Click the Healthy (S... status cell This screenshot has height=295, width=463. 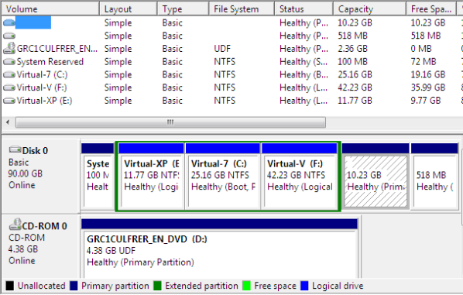click(x=304, y=62)
